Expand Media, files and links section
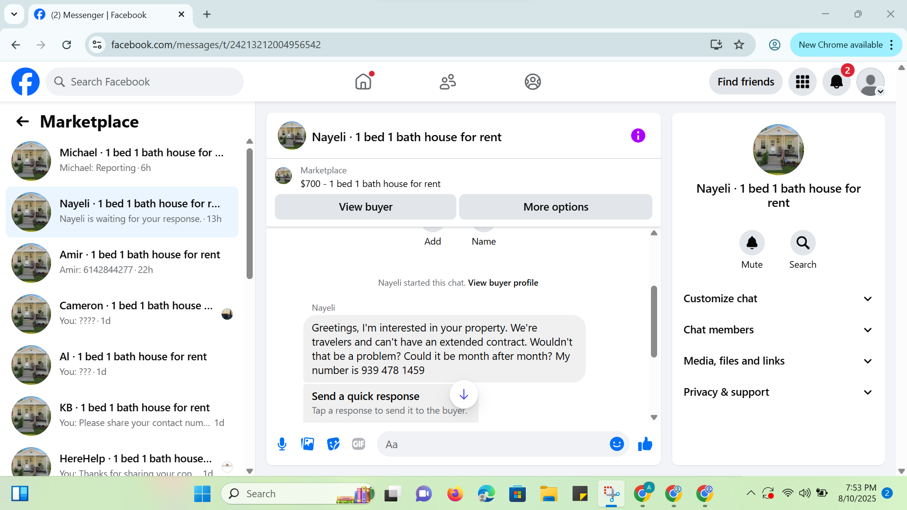Image resolution: width=907 pixels, height=510 pixels. click(778, 361)
